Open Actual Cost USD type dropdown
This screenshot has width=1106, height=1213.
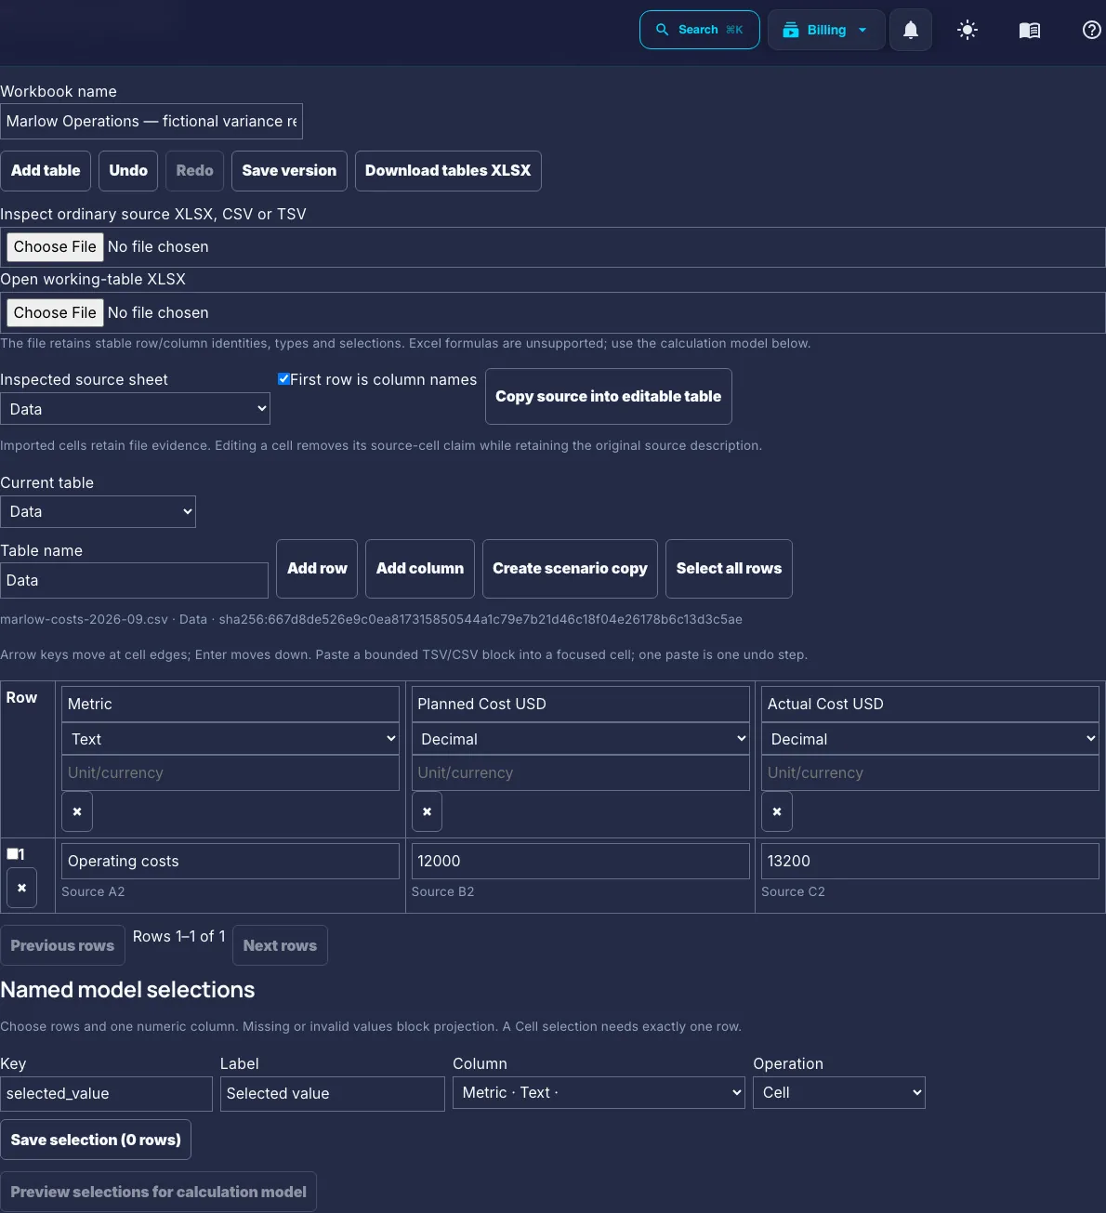click(930, 739)
